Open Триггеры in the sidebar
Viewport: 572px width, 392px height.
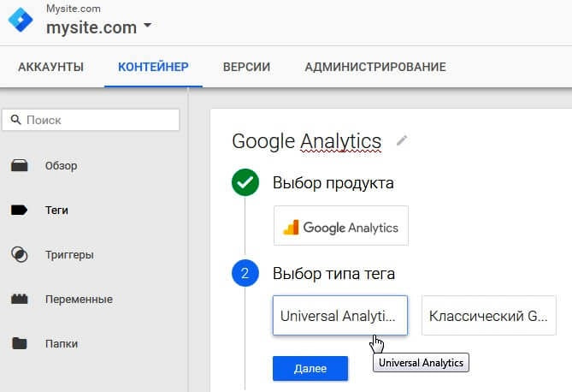coord(69,254)
